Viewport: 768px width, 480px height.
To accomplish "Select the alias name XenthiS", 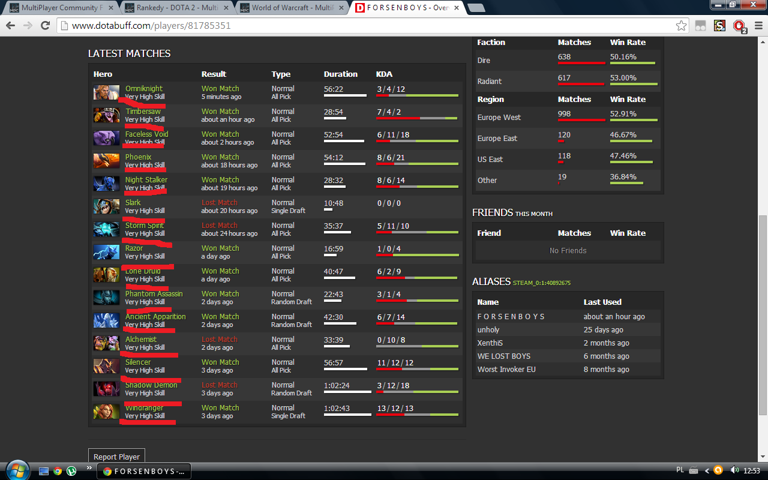I will (490, 343).
